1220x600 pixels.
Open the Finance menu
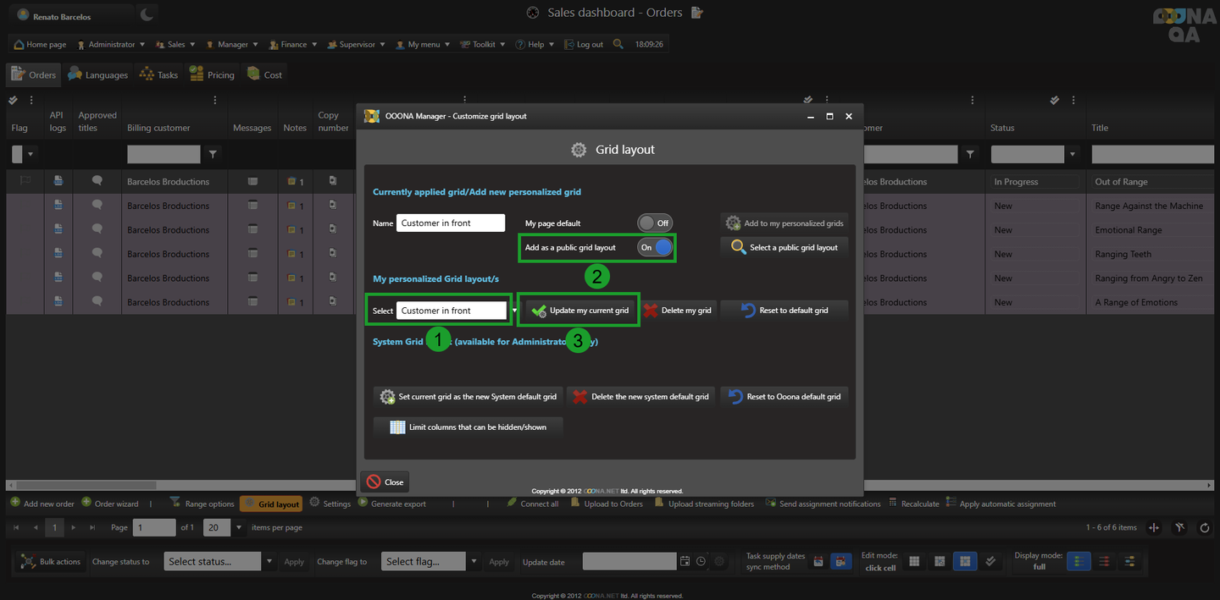point(293,44)
